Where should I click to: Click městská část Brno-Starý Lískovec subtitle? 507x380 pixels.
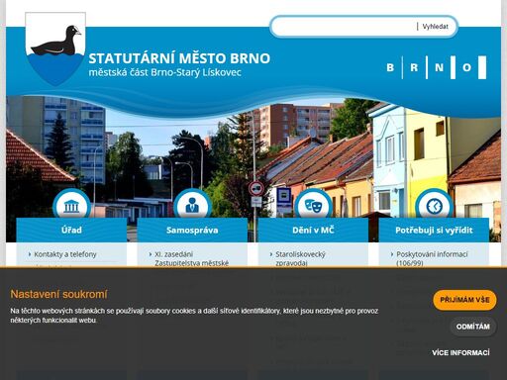[165, 72]
